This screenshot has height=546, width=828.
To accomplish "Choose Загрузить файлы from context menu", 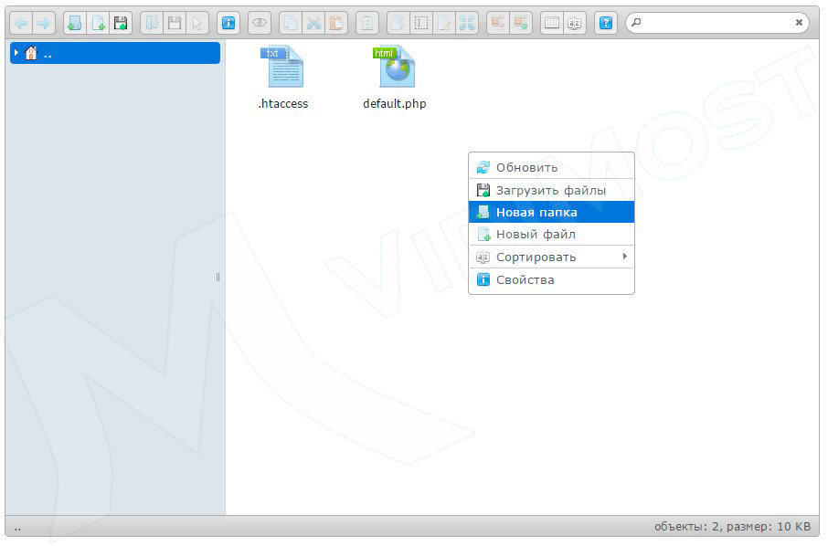I will (x=551, y=190).
